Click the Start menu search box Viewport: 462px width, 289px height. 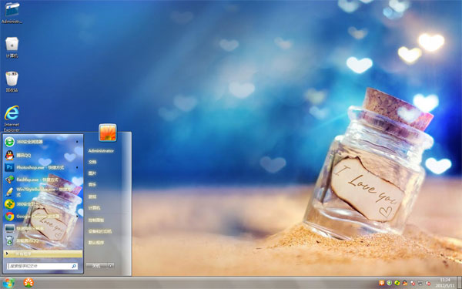42,266
